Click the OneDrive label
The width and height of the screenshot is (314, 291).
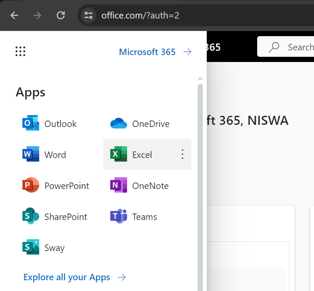(151, 124)
